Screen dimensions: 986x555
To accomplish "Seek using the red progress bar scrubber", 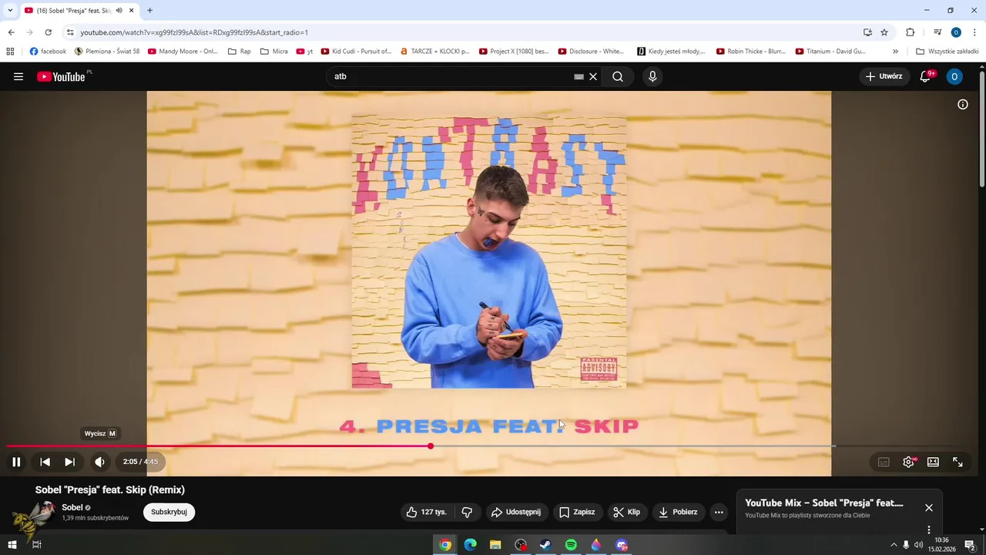I will pyautogui.click(x=431, y=446).
